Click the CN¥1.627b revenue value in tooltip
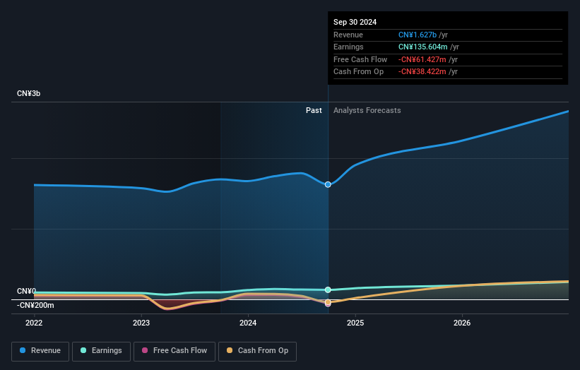580x370 pixels. tap(417, 35)
